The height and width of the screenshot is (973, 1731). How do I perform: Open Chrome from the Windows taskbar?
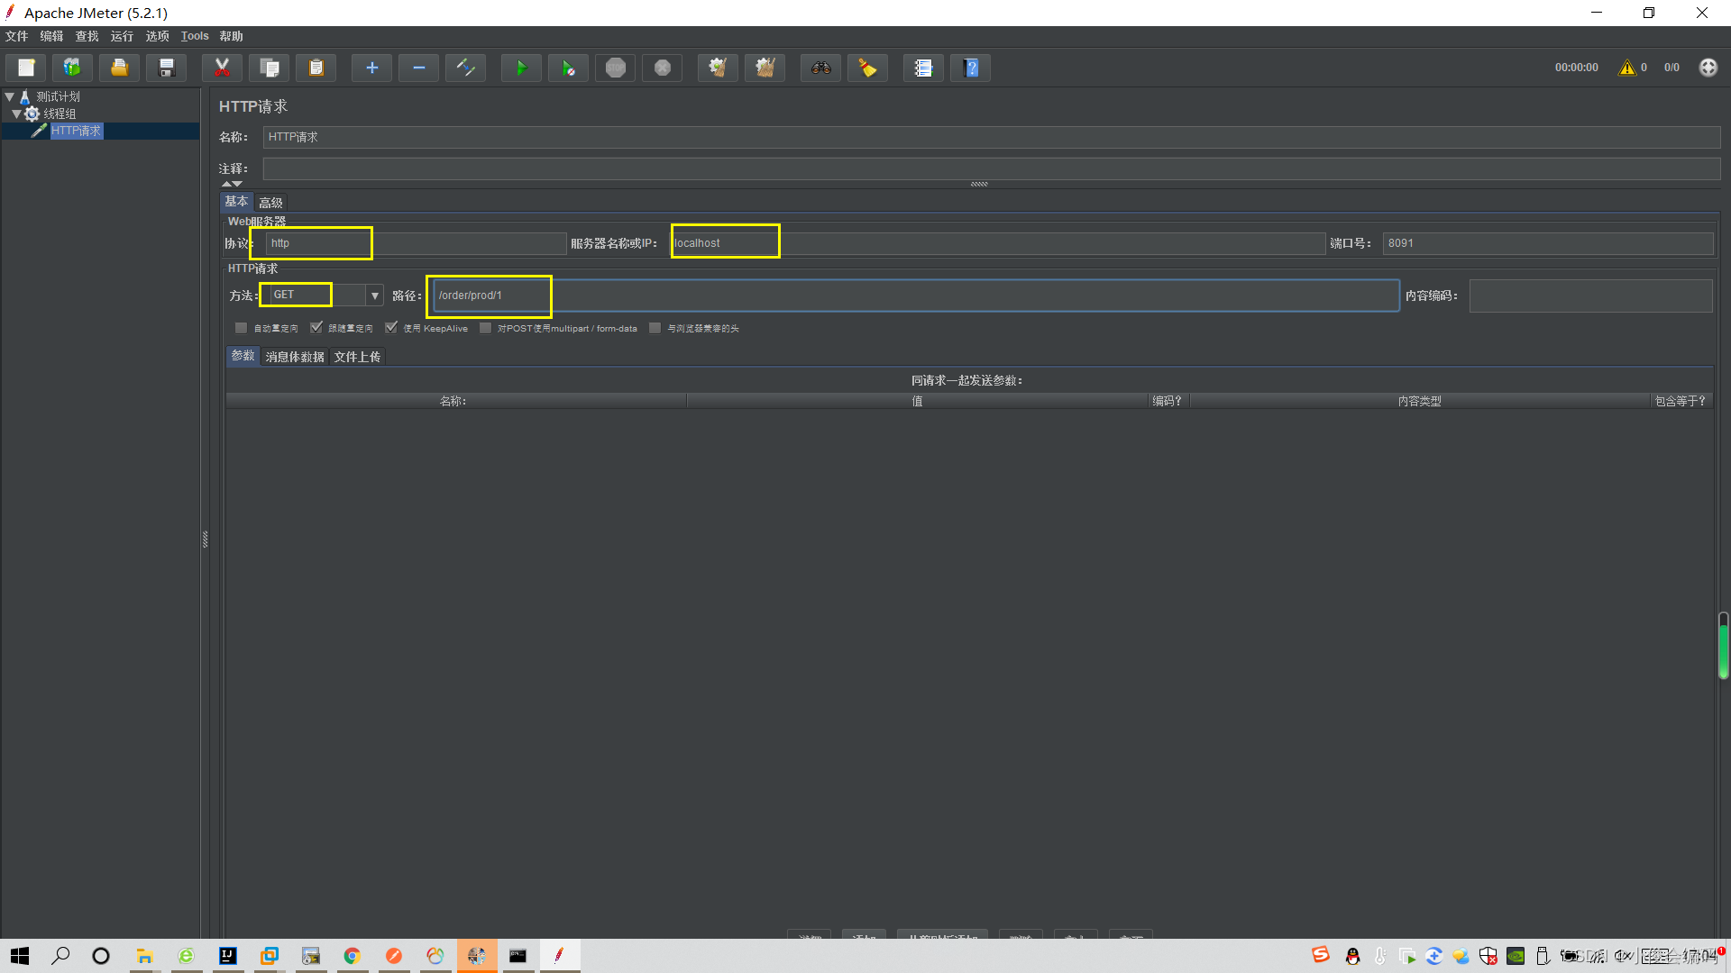click(x=352, y=956)
